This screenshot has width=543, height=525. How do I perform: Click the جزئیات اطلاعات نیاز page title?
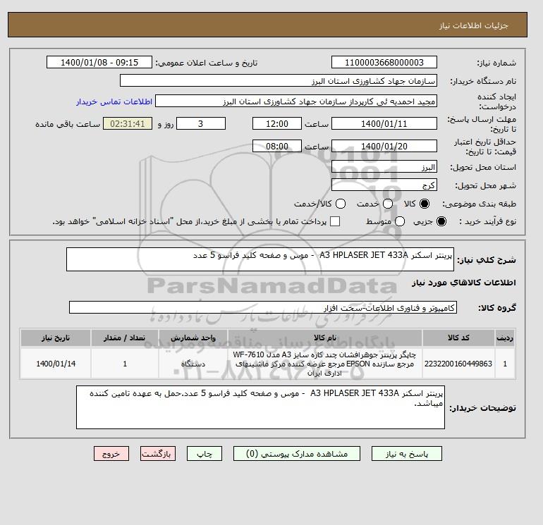474,25
